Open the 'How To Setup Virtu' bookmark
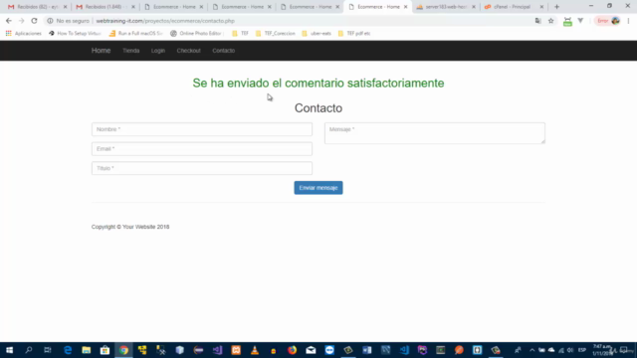The width and height of the screenshot is (637, 358). pos(75,33)
